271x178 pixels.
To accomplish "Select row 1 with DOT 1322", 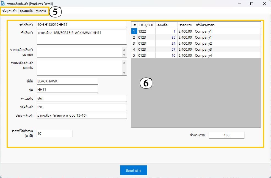I will coord(146,31).
